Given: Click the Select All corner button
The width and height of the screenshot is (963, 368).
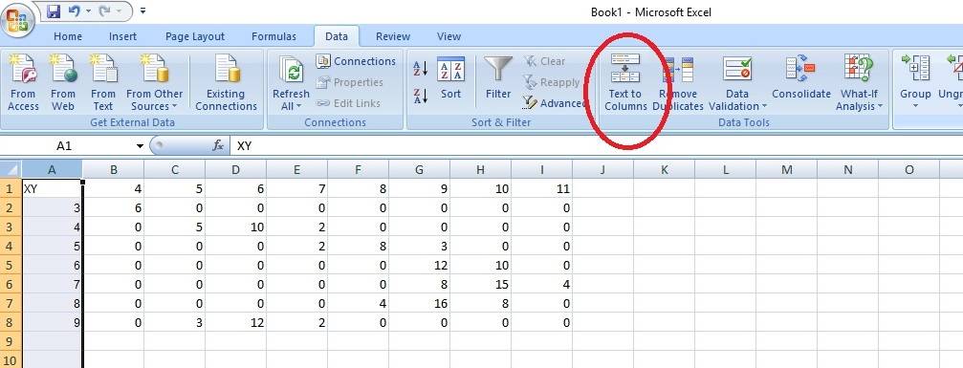Looking at the screenshot, I should pos(11,169).
